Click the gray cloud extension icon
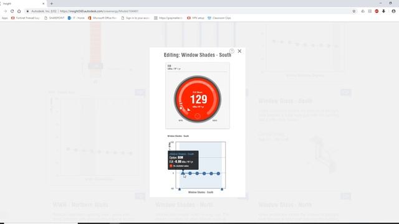 pos(363,11)
